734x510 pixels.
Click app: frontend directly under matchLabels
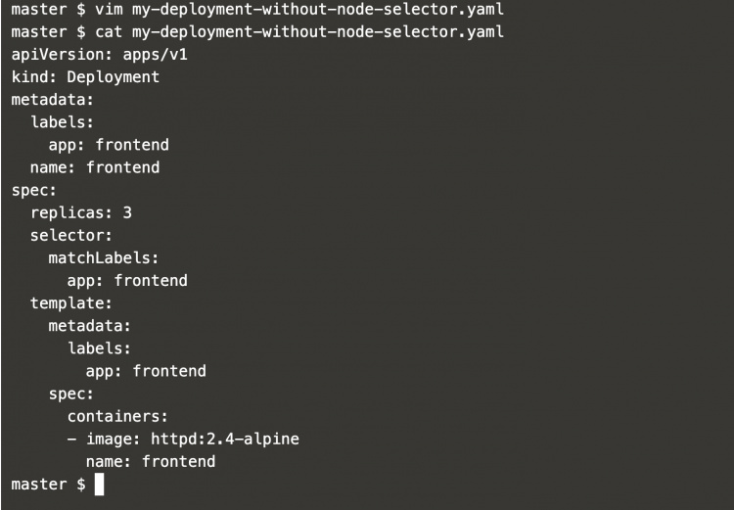pos(127,281)
